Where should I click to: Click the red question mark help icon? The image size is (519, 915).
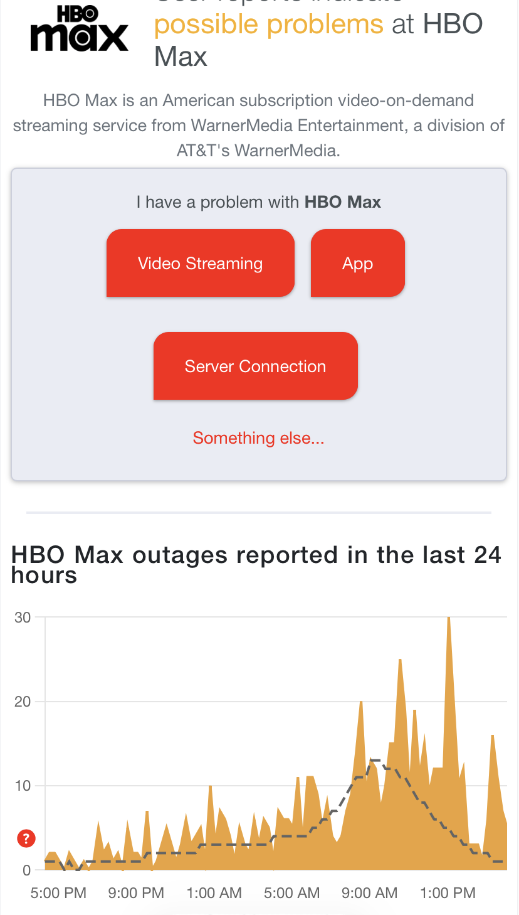pyautogui.click(x=26, y=838)
